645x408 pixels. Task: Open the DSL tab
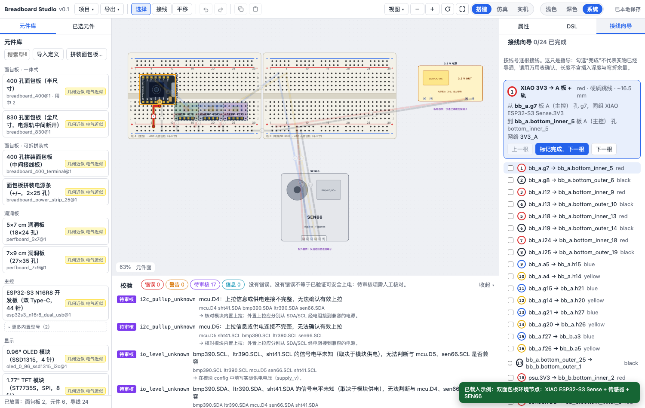pyautogui.click(x=572, y=26)
